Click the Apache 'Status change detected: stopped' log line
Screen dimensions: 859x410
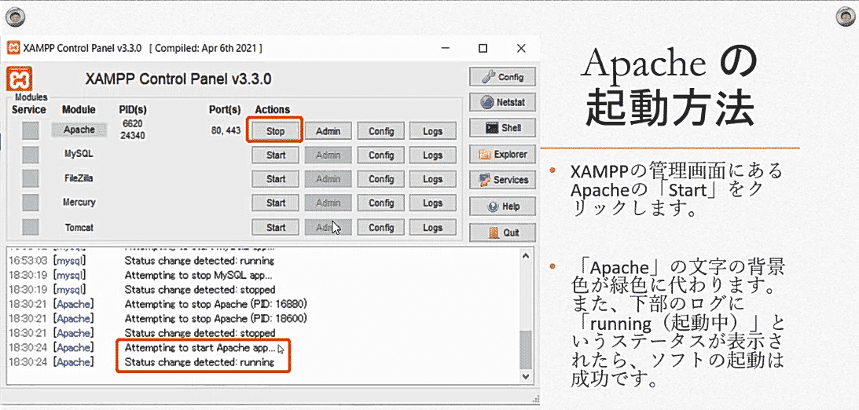point(200,333)
